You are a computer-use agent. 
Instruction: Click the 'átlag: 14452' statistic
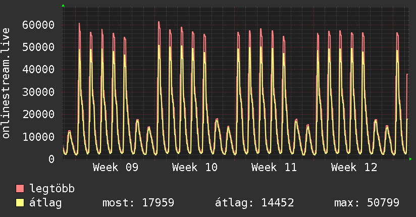254,203
